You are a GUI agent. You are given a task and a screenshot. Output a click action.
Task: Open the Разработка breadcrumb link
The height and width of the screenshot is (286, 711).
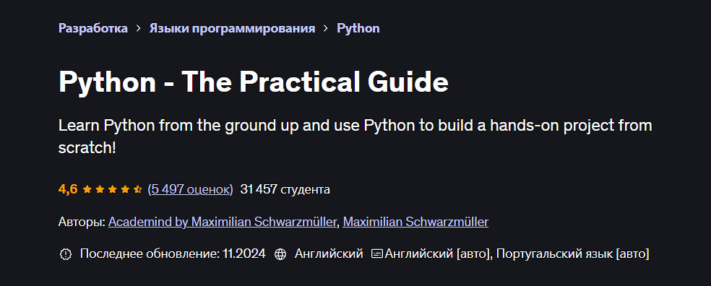click(93, 29)
